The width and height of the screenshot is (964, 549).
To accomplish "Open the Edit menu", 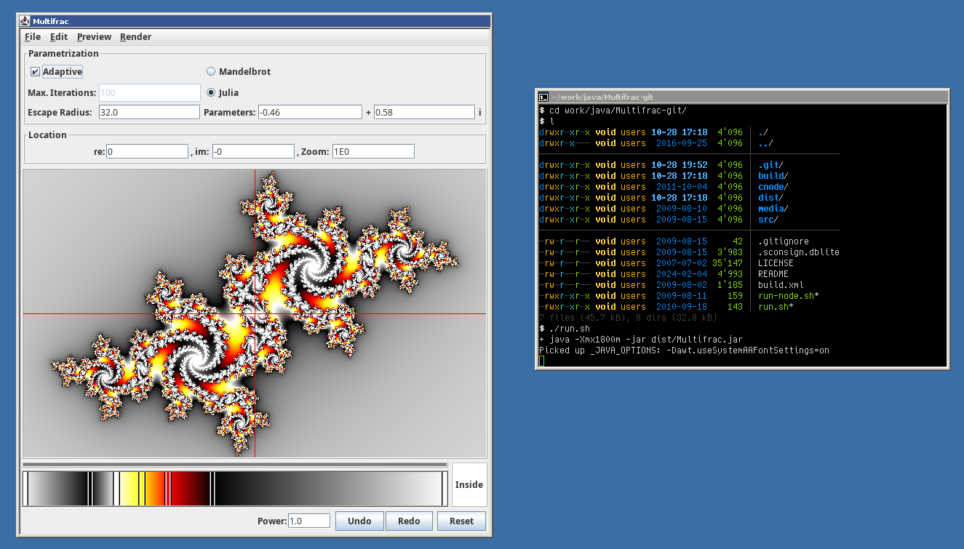I will coord(59,37).
